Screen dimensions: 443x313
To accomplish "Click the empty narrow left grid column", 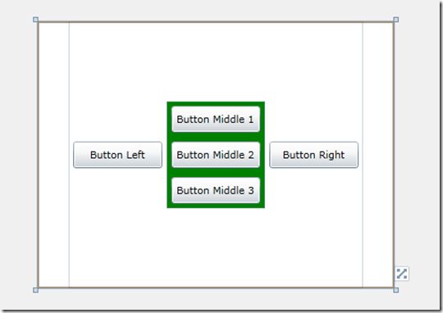I will point(53,155).
